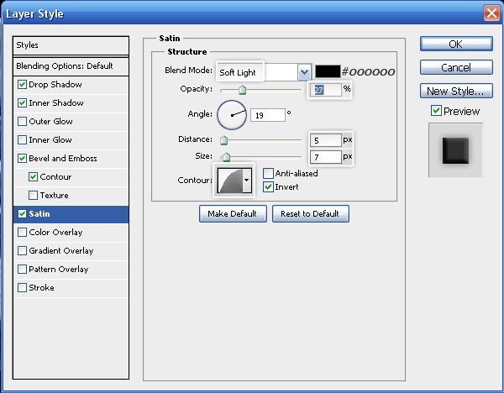Uncheck the Invert checkbox
The image size is (504, 393).
(269, 186)
